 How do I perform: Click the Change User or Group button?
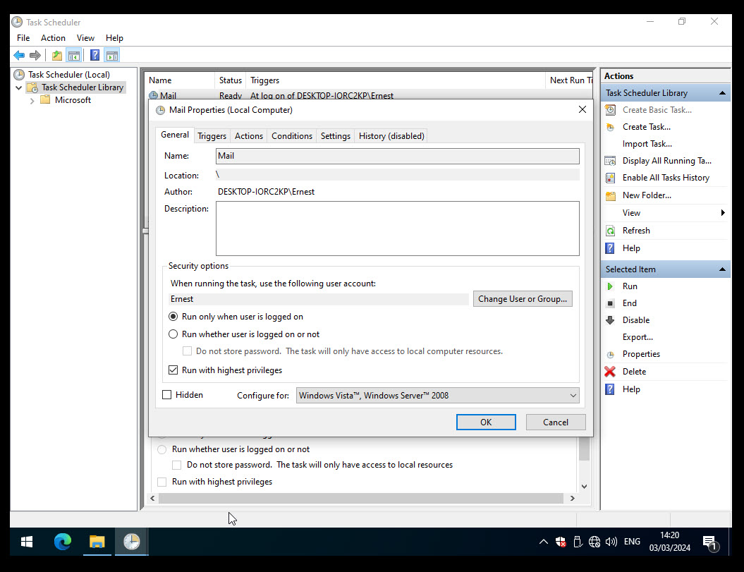click(x=523, y=298)
